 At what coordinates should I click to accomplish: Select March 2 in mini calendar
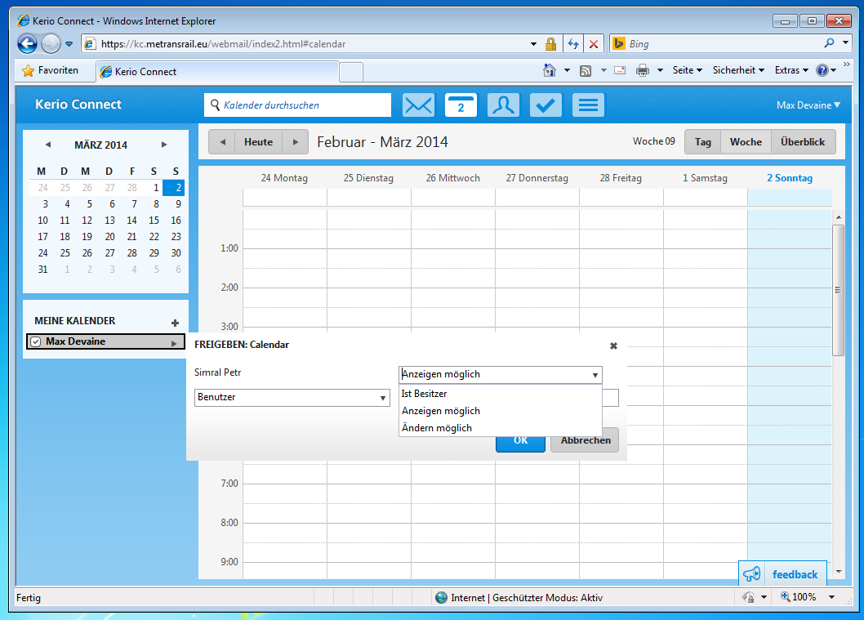click(x=176, y=188)
